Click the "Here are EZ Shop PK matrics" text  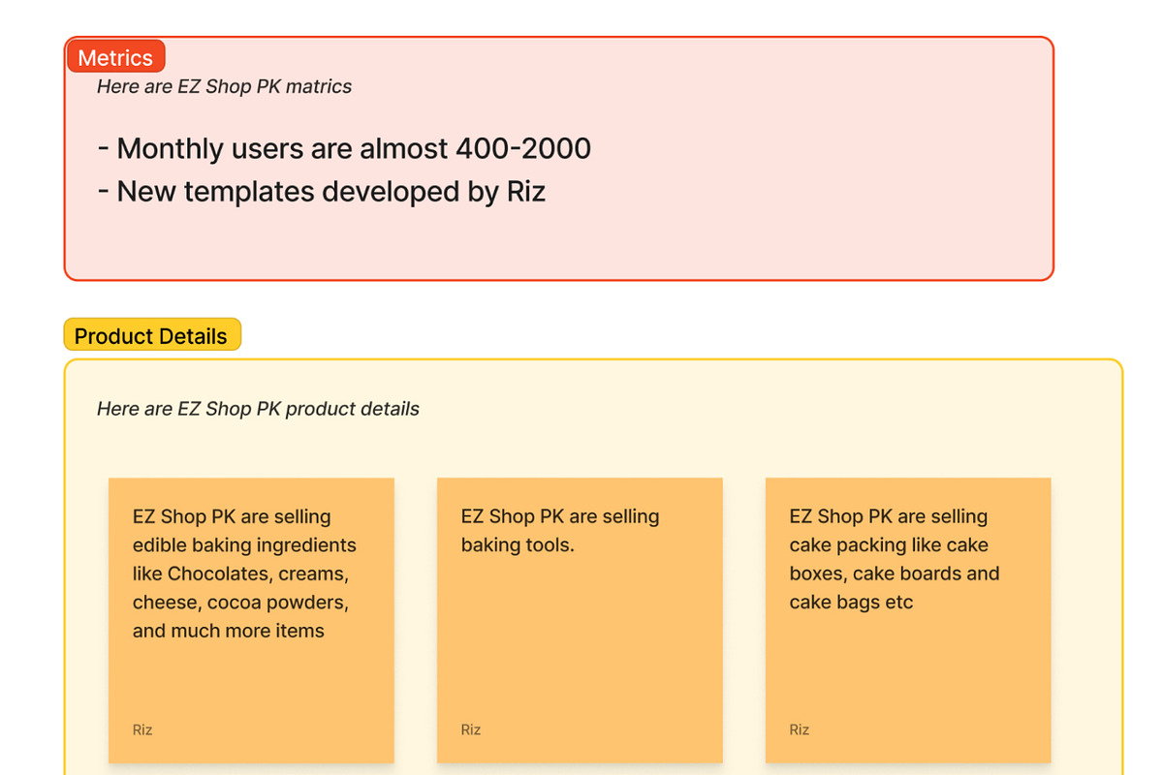(224, 86)
